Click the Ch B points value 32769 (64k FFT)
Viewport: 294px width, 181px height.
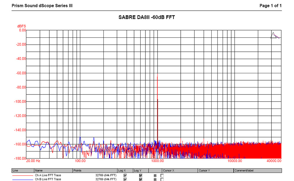[106, 179]
